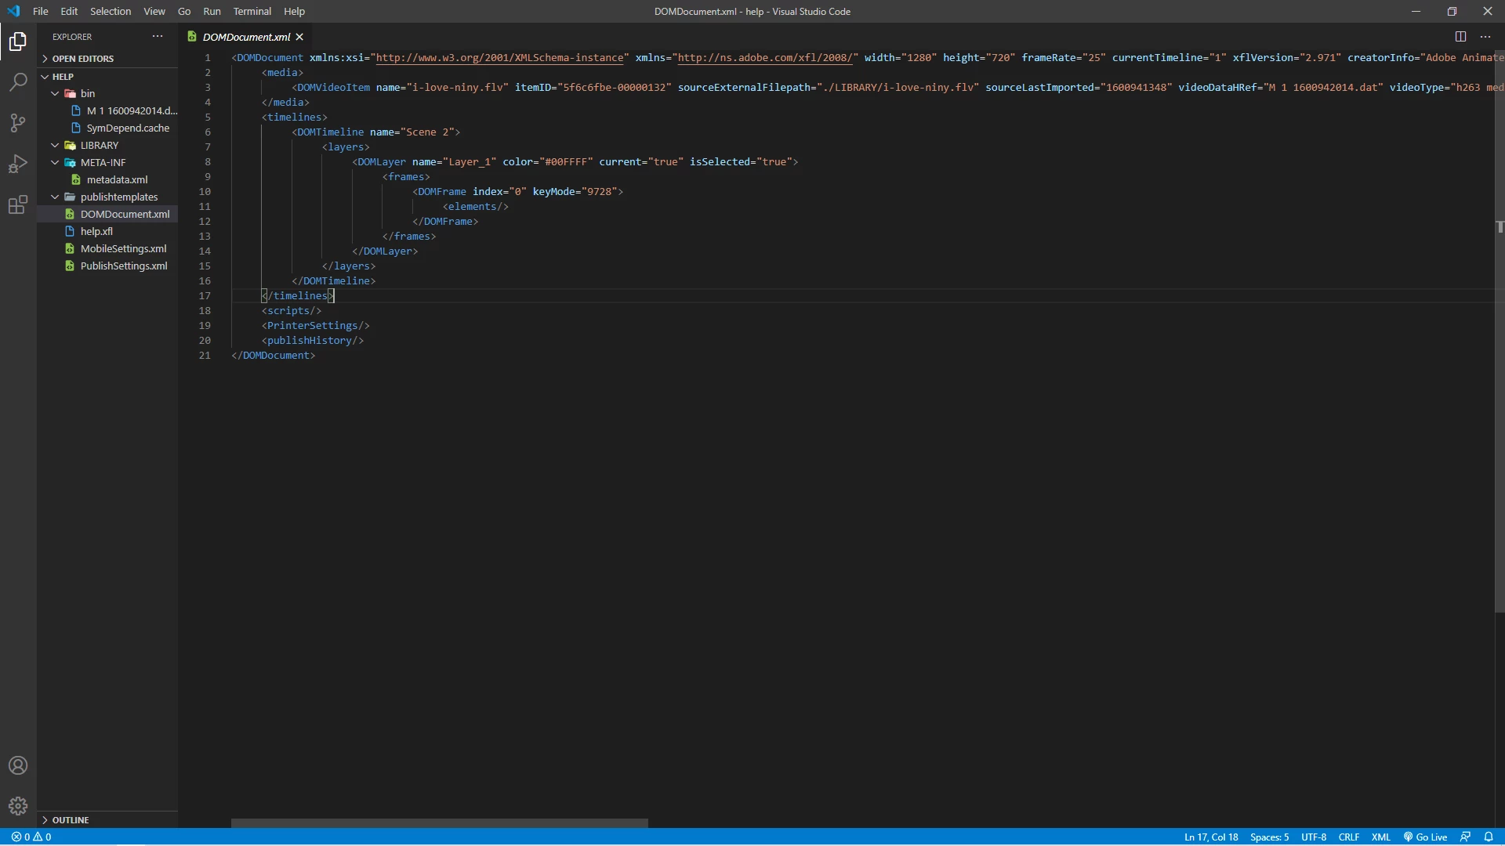Expand the Outline section
Screen dimensions: 1505x846
click(71, 820)
